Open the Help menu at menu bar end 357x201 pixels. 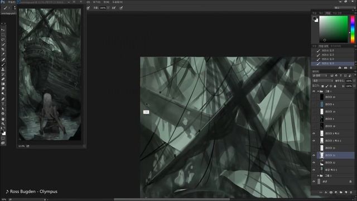pyautogui.click(x=118, y=2)
